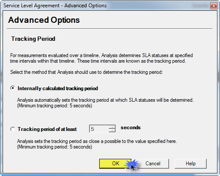Increase seconds with spinner up arrow
220x176 pixels.
click(x=112, y=127)
